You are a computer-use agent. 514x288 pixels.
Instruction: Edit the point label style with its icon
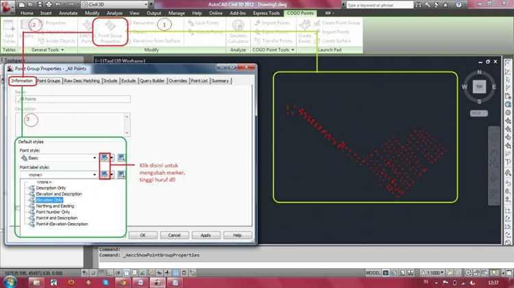click(105, 174)
